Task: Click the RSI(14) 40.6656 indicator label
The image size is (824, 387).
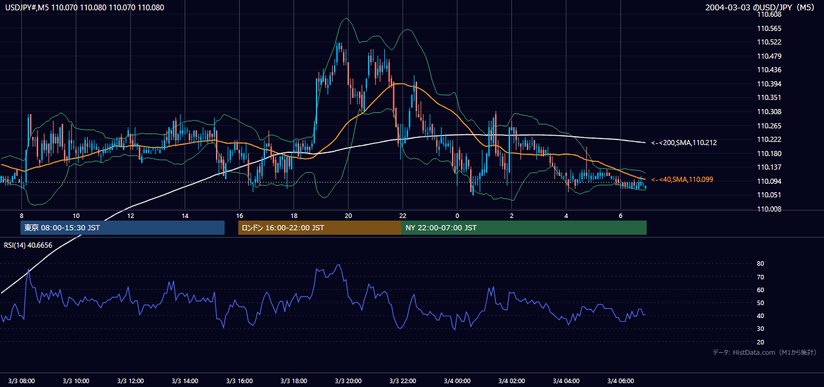Action: (28, 245)
